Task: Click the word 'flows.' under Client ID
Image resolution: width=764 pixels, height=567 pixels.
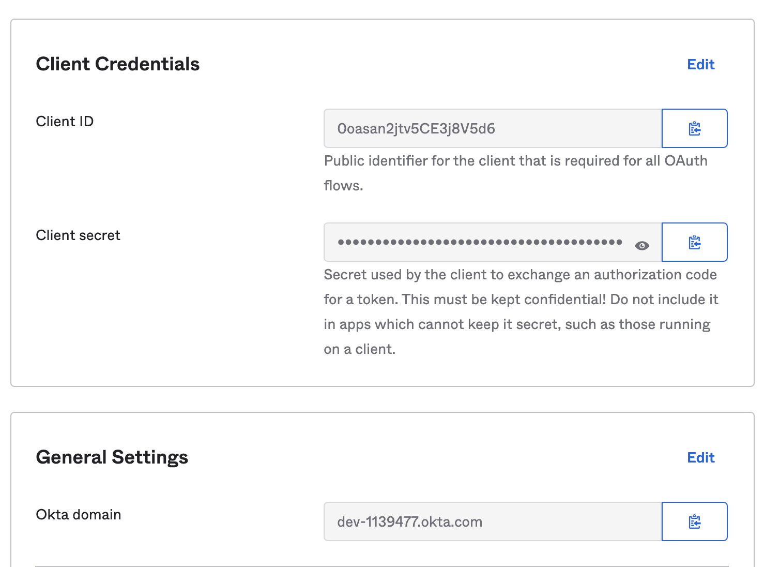Action: coord(343,186)
